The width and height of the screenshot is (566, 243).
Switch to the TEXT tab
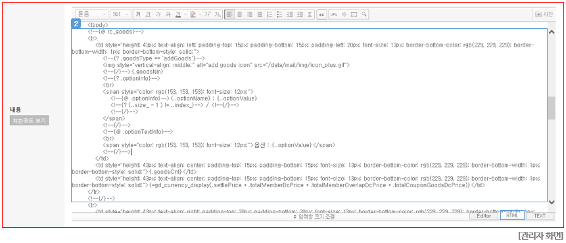(x=540, y=216)
